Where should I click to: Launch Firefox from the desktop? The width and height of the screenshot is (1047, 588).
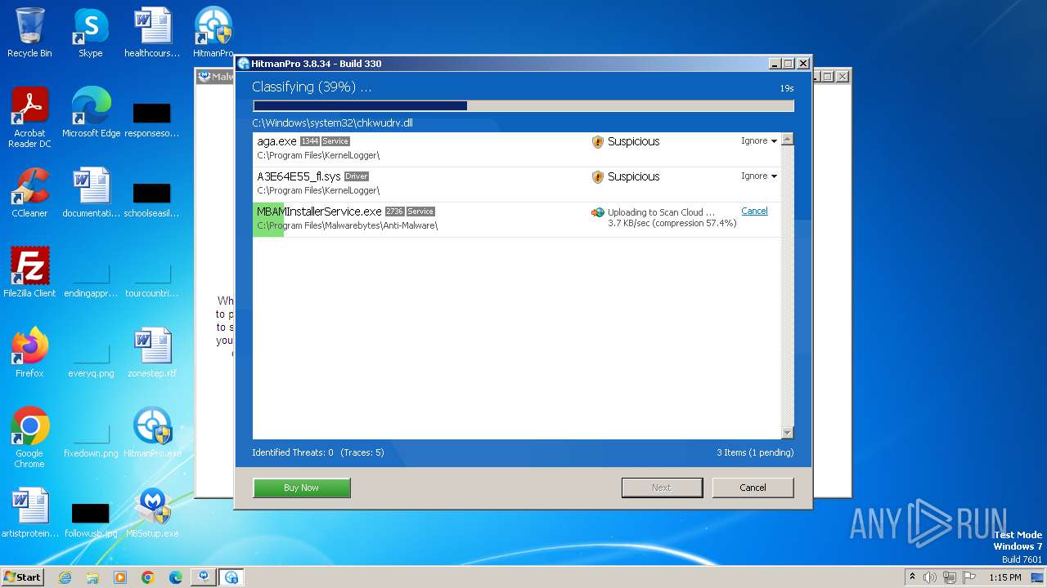[29, 353]
